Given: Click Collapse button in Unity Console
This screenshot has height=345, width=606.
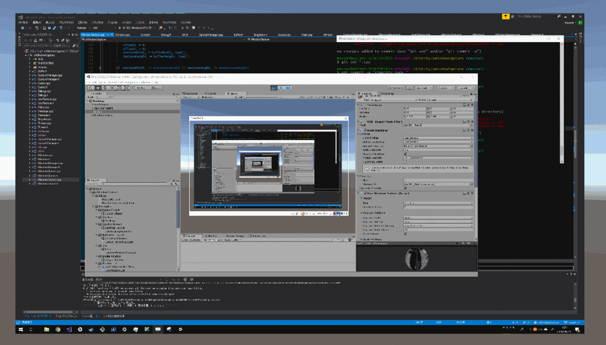Looking at the screenshot, I should [195, 240].
